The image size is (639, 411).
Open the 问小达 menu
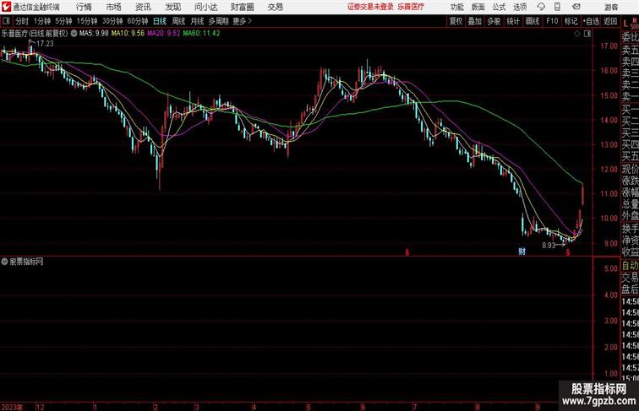[206, 7]
